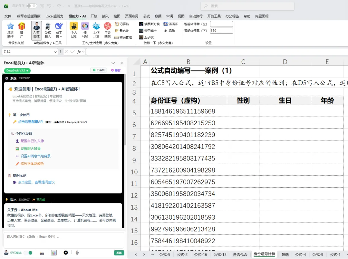Click the Redo arrow in title bar
This screenshot has width=348, height=259.
click(x=59, y=6)
